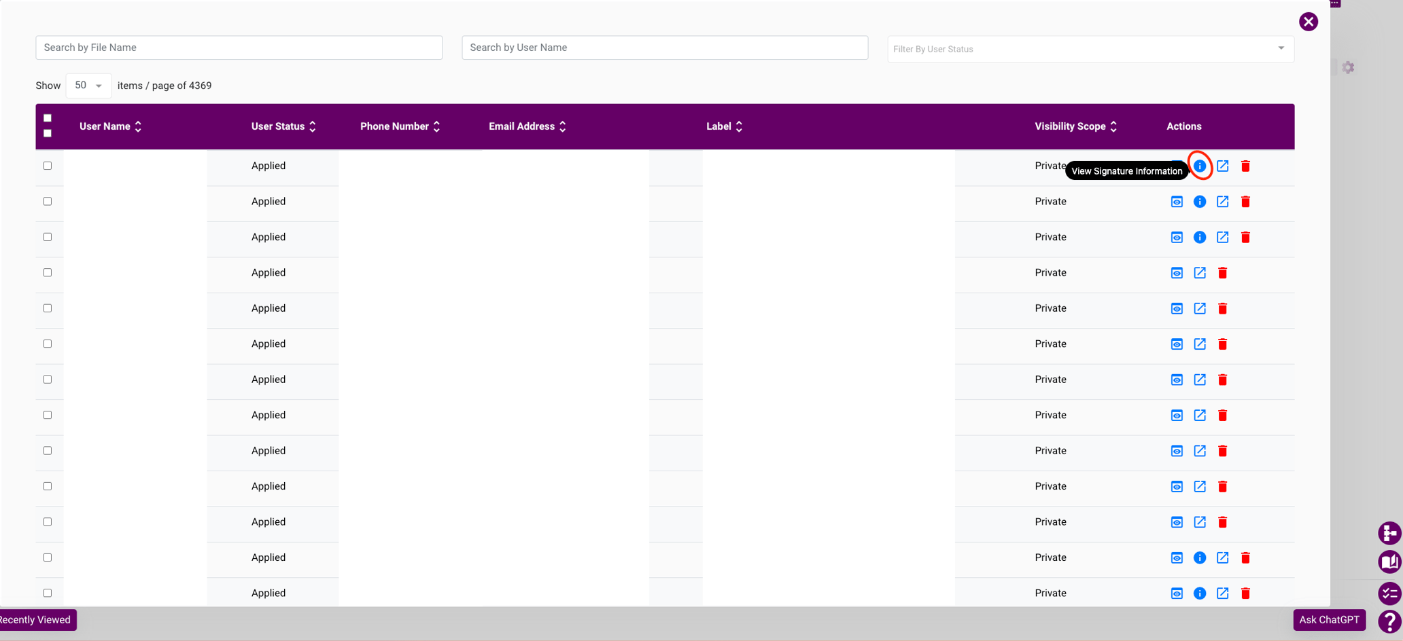The image size is (1403, 641).
Task: Open the checklist icon in the sidebar
Action: tap(1389, 593)
